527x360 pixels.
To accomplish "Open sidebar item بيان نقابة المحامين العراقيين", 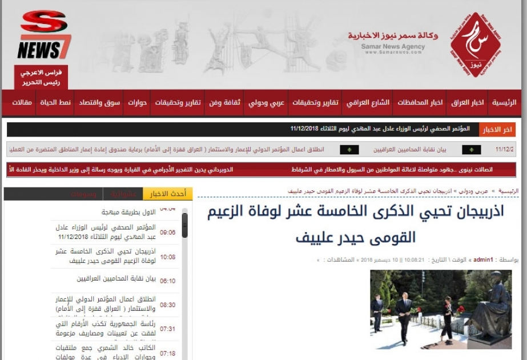I will pos(116,279).
